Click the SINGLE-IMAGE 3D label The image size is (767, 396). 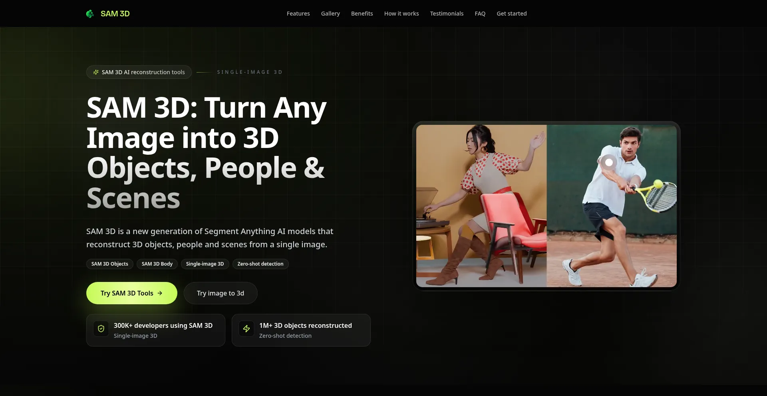pyautogui.click(x=250, y=72)
